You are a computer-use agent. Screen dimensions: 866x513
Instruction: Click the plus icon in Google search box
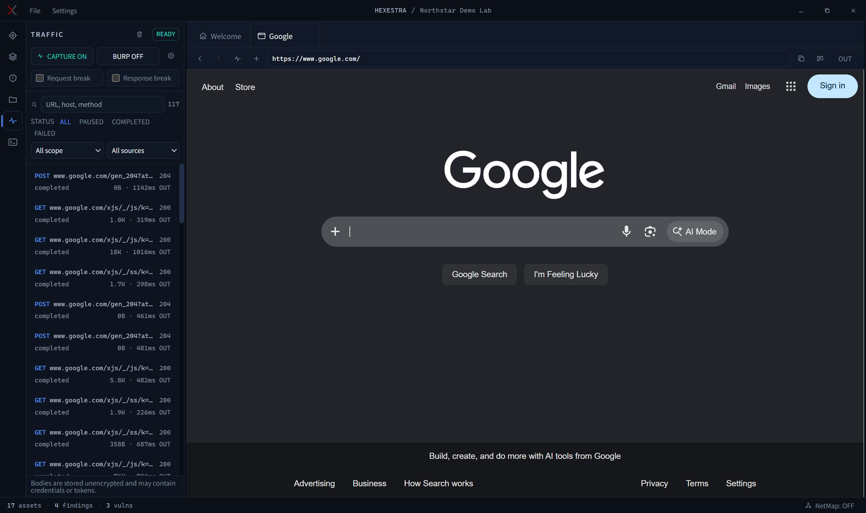[335, 232]
